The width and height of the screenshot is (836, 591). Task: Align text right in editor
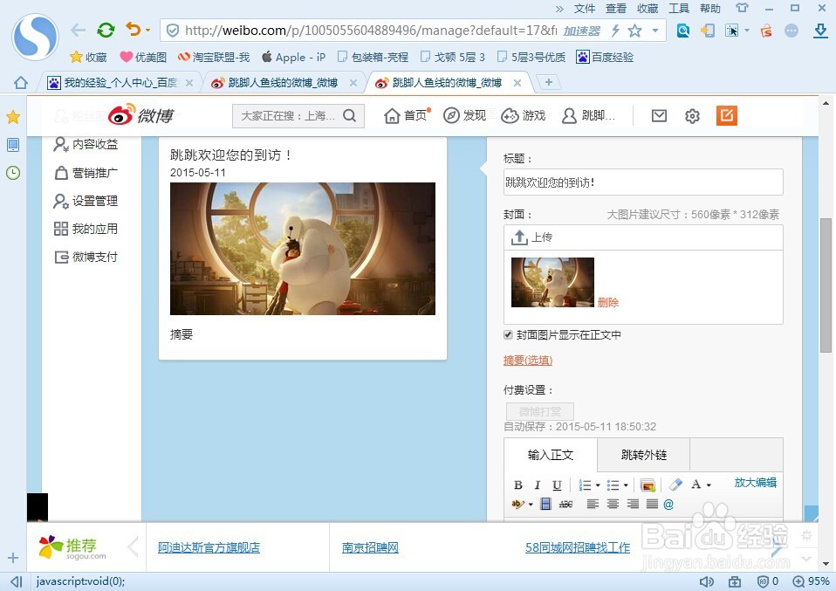coord(633,504)
